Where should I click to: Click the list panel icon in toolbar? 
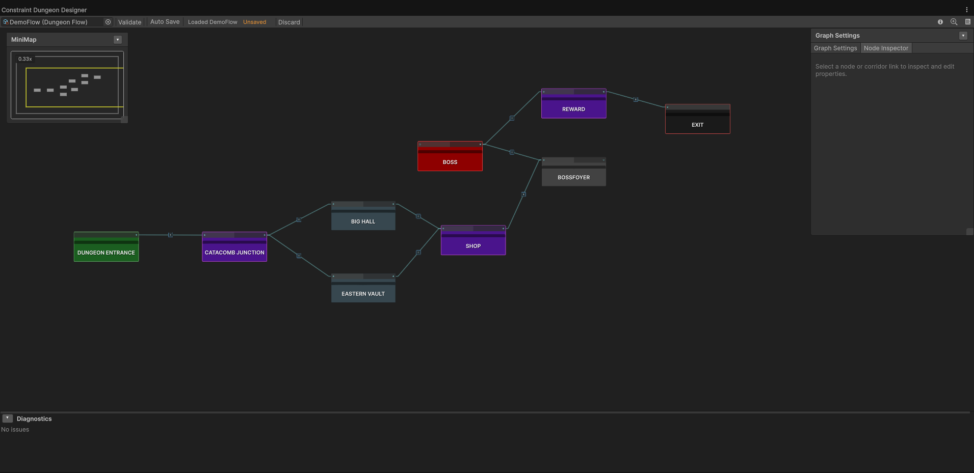coord(968,22)
